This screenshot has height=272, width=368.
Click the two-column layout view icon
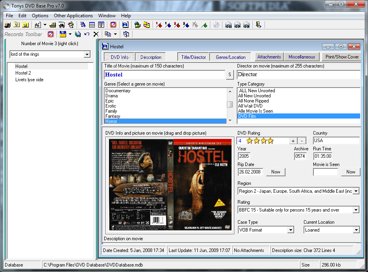click(x=101, y=25)
